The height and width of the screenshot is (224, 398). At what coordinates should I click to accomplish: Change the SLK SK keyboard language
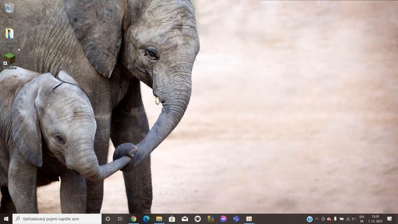pos(362,219)
